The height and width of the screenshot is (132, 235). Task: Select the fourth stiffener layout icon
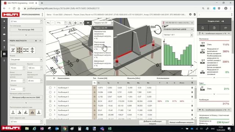[32, 50]
